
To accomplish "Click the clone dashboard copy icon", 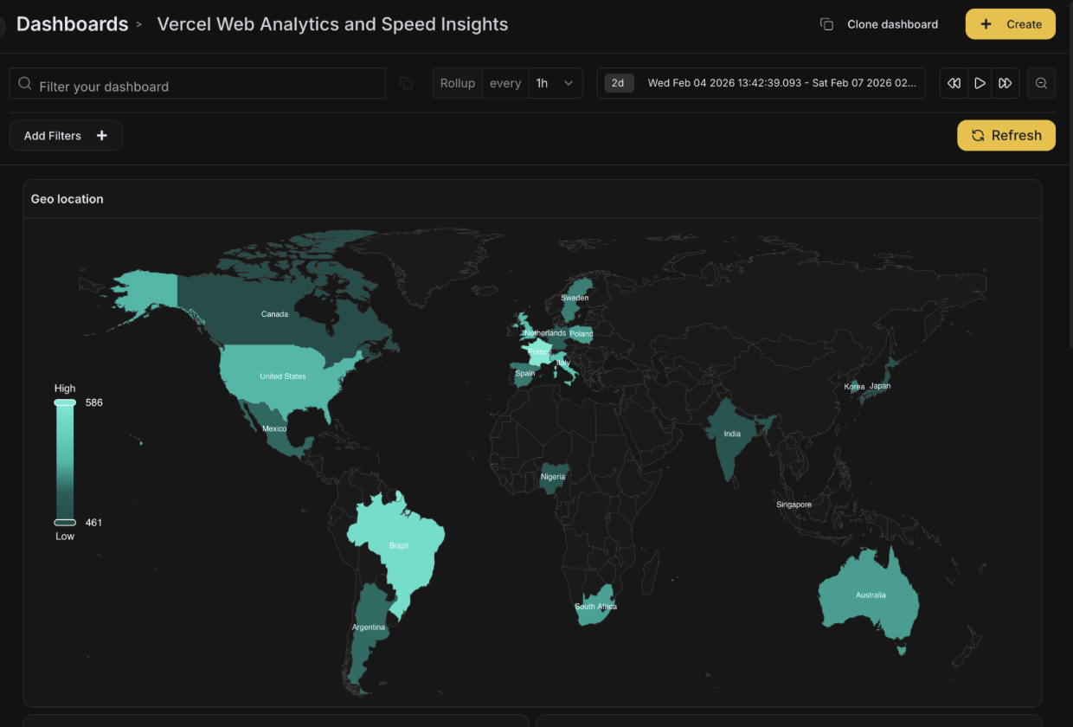I will [826, 24].
